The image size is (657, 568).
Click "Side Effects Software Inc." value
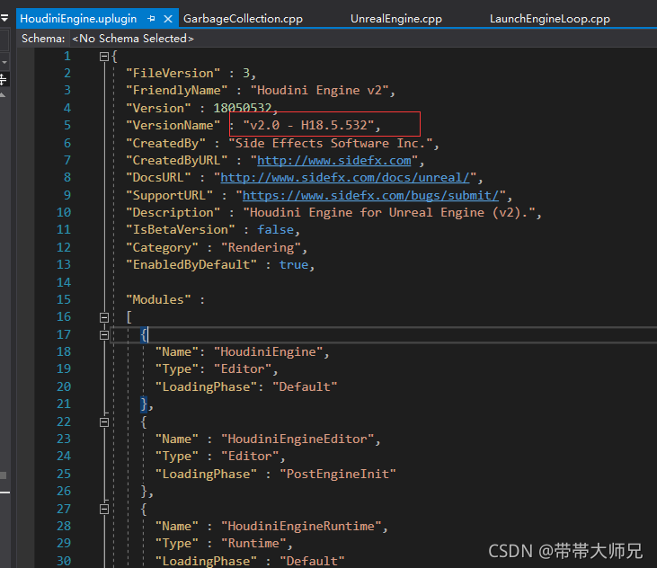click(331, 143)
